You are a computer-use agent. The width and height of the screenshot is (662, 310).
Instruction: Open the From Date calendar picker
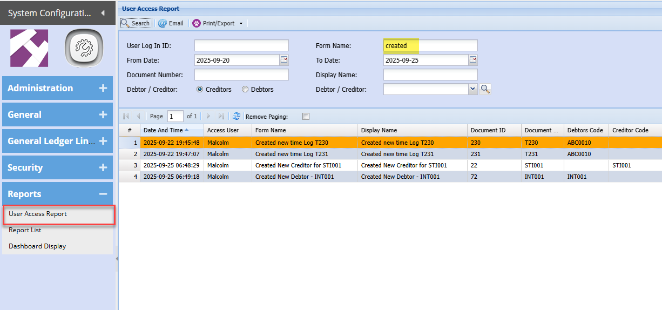pos(284,60)
